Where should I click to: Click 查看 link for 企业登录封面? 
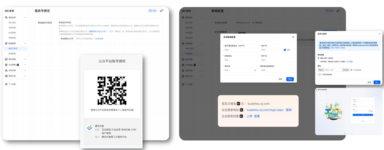(257, 116)
